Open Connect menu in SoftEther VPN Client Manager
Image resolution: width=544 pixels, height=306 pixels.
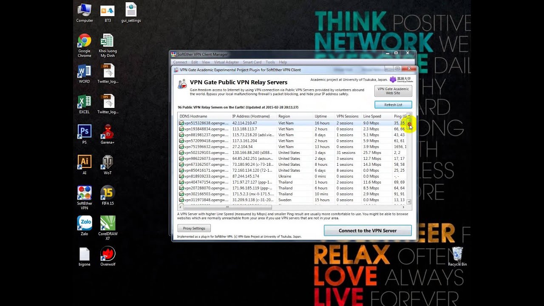(180, 62)
